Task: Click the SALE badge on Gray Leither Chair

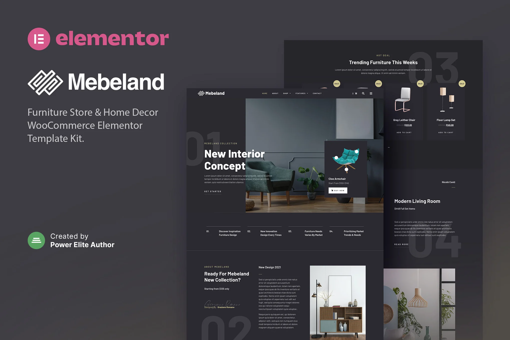Action: [x=419, y=83]
